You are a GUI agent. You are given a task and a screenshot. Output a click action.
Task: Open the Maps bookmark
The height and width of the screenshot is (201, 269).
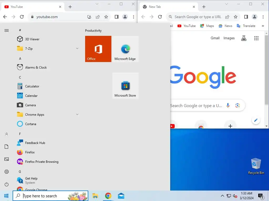click(207, 26)
